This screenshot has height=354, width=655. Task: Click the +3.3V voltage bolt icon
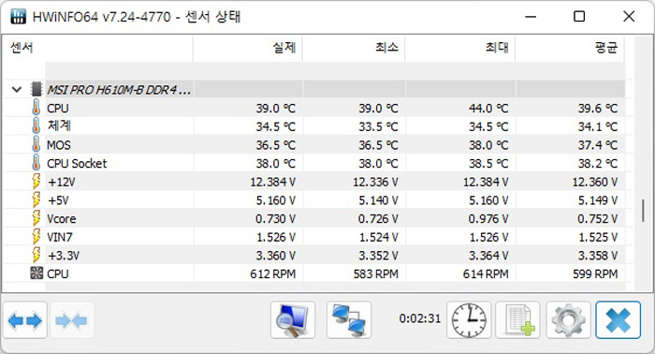[x=36, y=255]
